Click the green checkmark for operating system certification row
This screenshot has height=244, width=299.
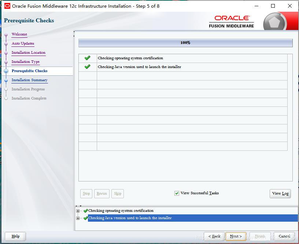(x=87, y=58)
